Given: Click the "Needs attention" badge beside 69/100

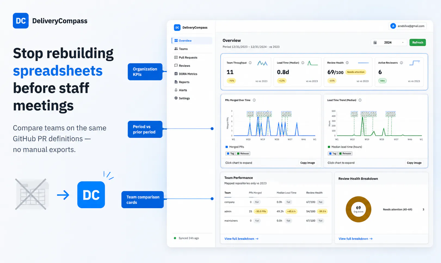Looking at the screenshot, I should [x=356, y=72].
